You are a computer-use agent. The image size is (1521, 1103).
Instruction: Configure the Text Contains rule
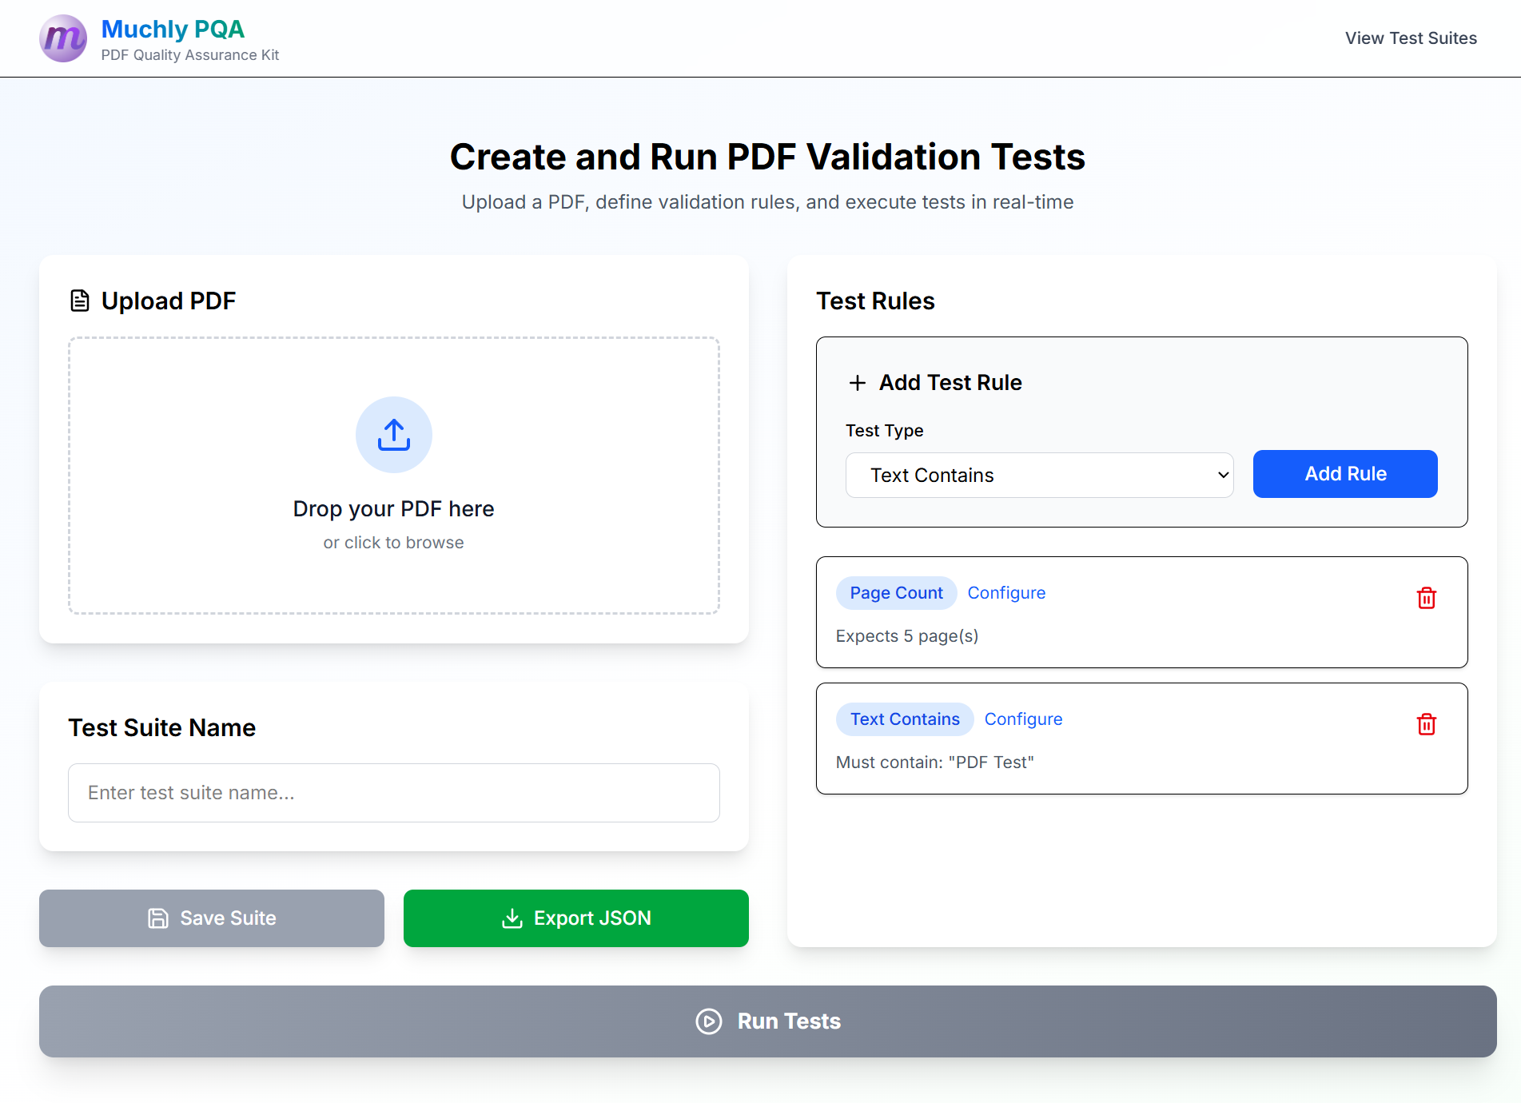(1024, 719)
